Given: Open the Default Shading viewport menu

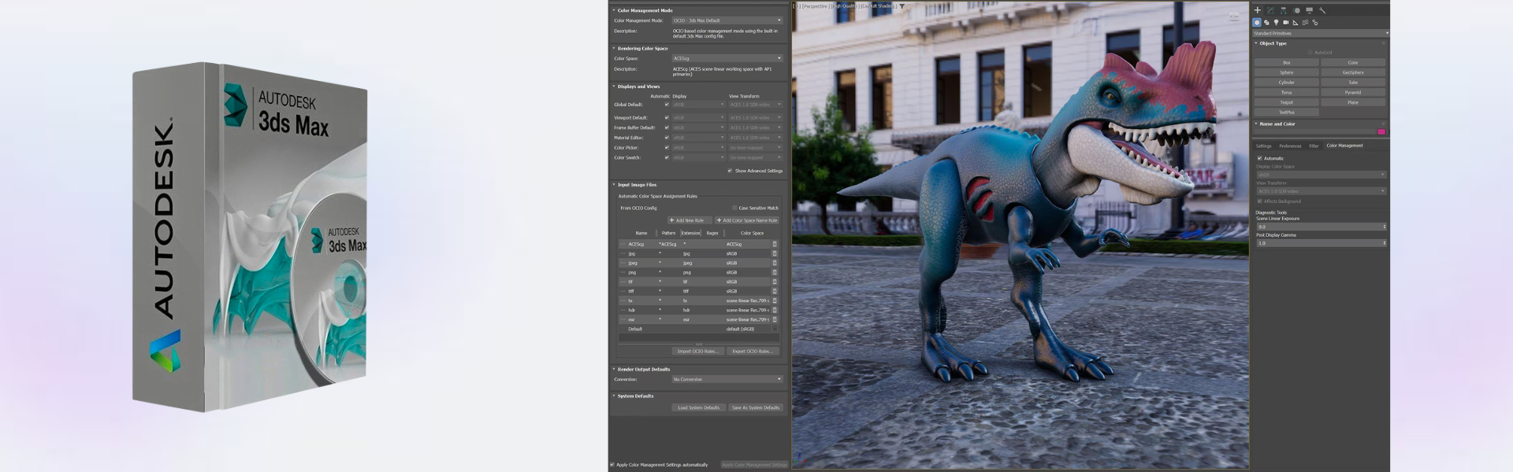Looking at the screenshot, I should (879, 6).
